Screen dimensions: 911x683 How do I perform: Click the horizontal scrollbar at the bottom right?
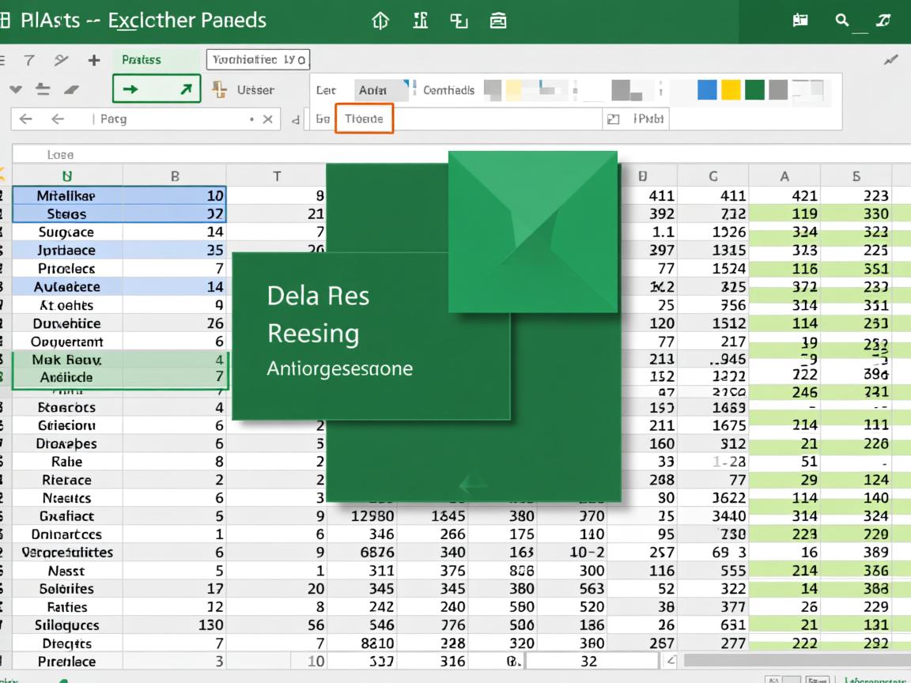click(x=791, y=660)
